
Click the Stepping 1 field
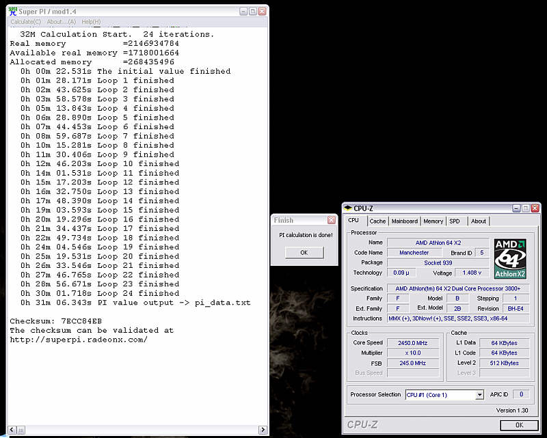[516, 299]
